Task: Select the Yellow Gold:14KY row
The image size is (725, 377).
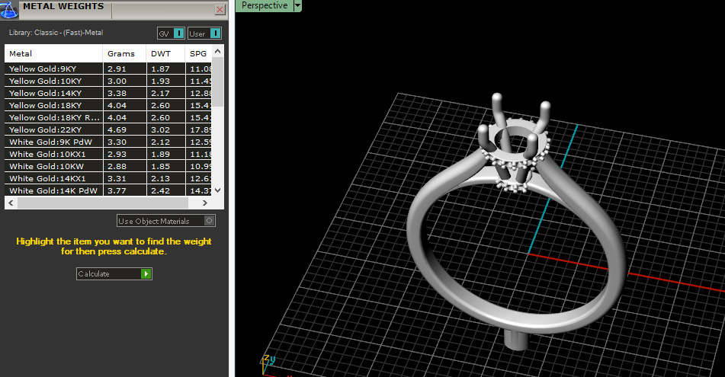Action: pyautogui.click(x=108, y=93)
